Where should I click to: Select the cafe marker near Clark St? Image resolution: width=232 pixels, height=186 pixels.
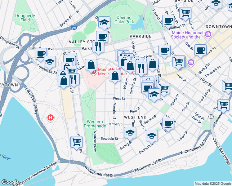coord(168,125)
